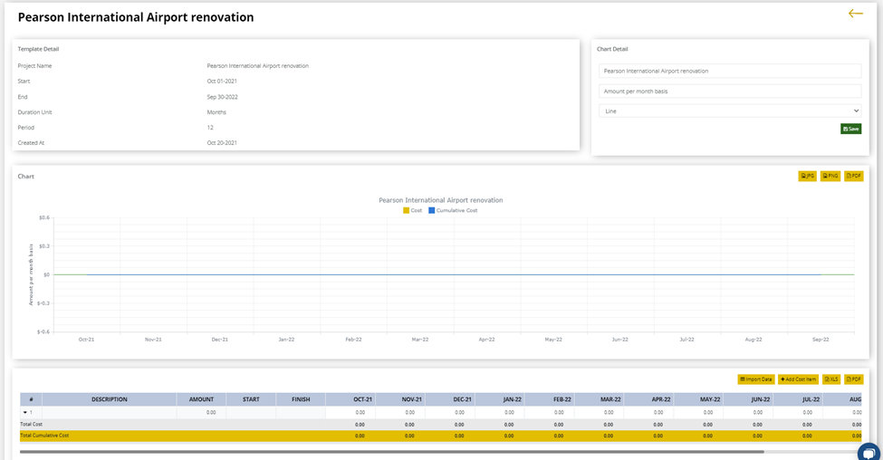Go back using the yellow arrow
This screenshot has width=883, height=460.
click(856, 14)
